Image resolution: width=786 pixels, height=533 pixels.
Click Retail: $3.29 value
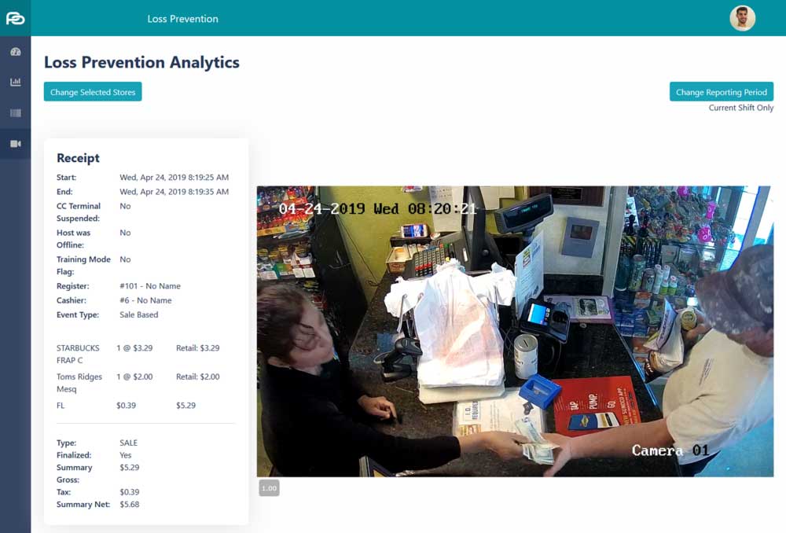(197, 348)
